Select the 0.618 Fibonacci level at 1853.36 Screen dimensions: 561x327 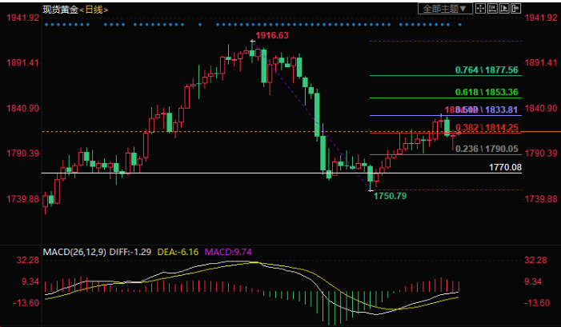click(x=487, y=92)
